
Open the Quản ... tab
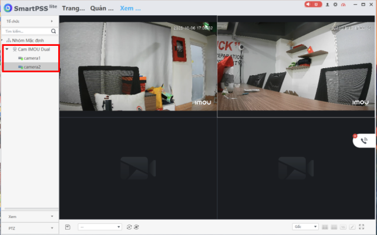102,8
